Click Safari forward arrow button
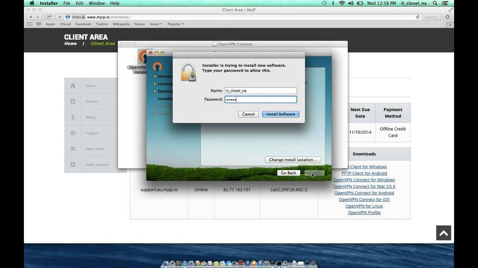This screenshot has width=478, height=268. 38,17
